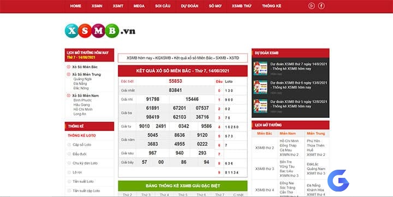
Task: Select Bình Phước province link
Action: point(82,100)
